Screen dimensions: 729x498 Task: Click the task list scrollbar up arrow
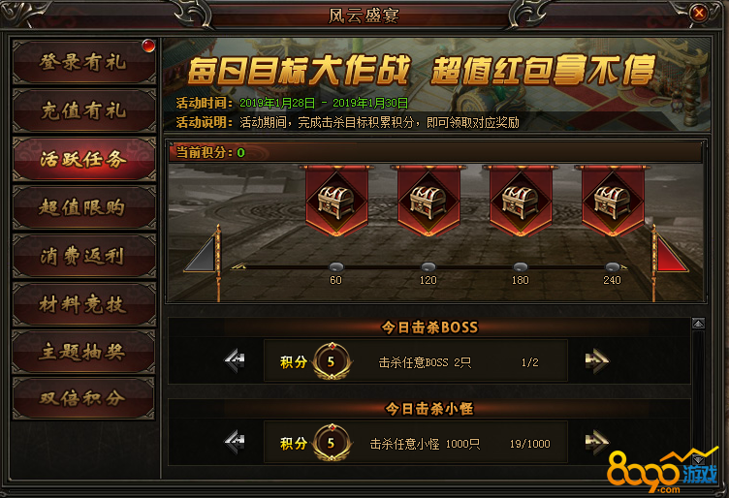(x=698, y=324)
